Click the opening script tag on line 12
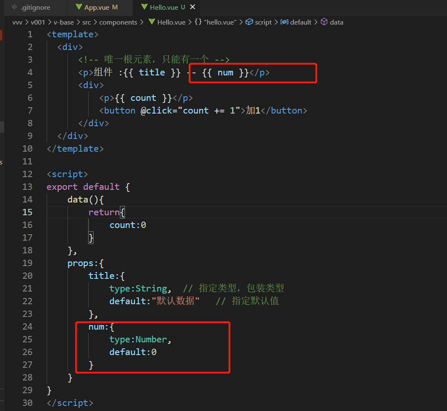Image resolution: width=447 pixels, height=411 pixels. [x=67, y=174]
